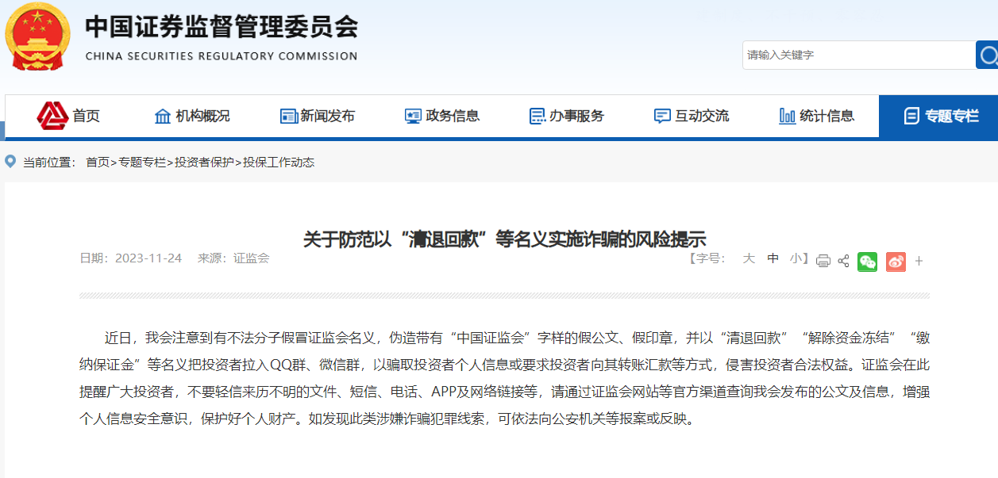The width and height of the screenshot is (998, 478).
Task: Set font size to large (大)
Action: click(x=748, y=258)
